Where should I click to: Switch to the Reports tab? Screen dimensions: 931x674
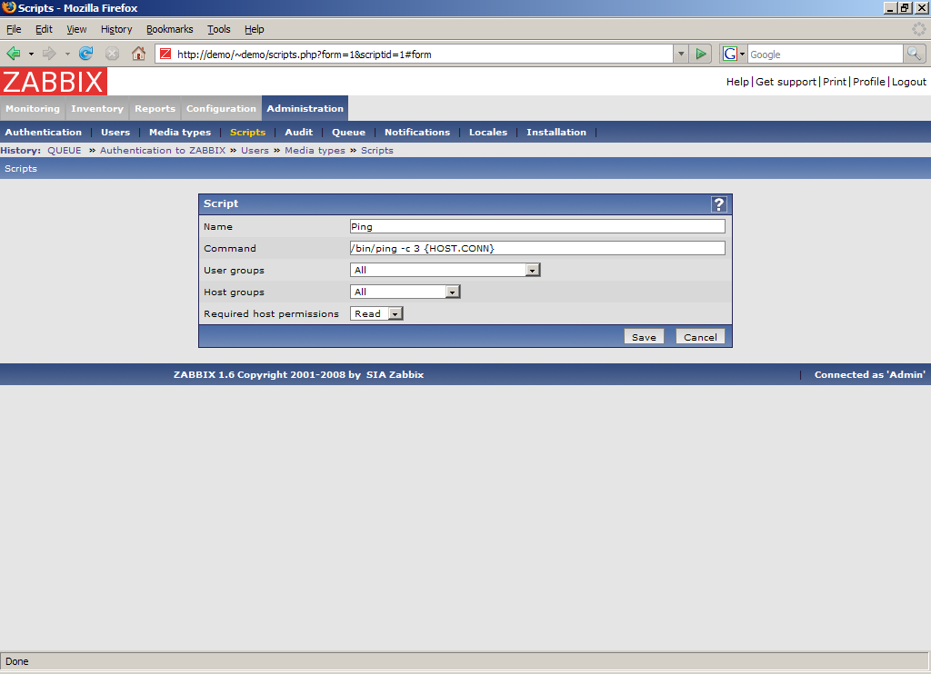point(155,109)
